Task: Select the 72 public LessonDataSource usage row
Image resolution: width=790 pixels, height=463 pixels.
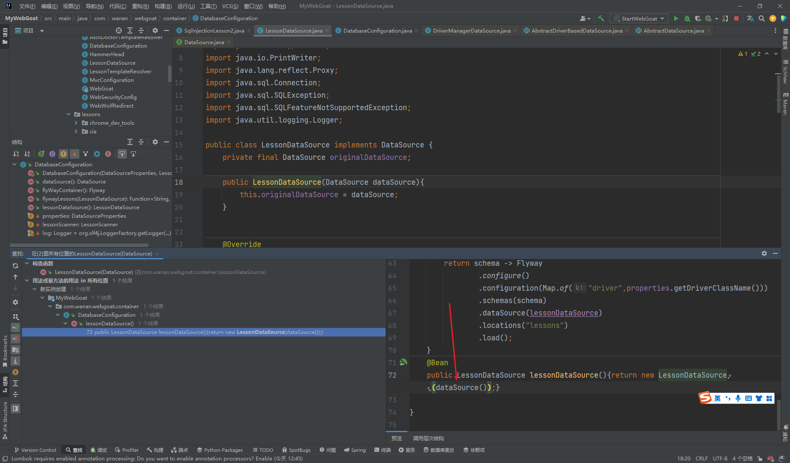Action: tap(203, 332)
